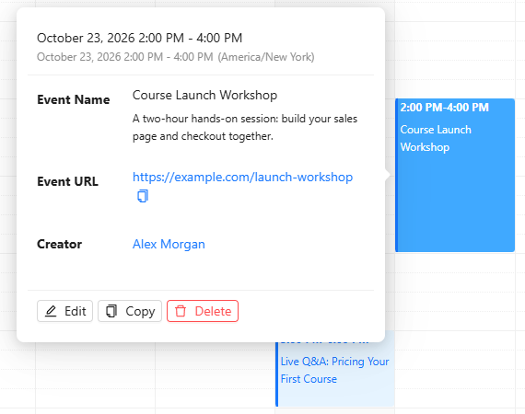Select the blue Course Launch Workshop calendar block
The height and width of the screenshot is (414, 525).
coord(455,175)
